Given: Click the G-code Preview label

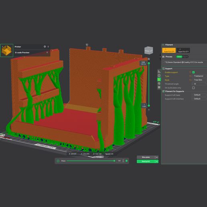Looking at the screenshot, I should click(22, 53).
